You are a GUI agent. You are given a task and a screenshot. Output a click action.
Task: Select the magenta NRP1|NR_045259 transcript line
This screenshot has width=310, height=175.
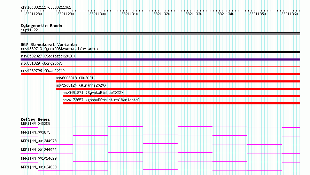(160, 127)
